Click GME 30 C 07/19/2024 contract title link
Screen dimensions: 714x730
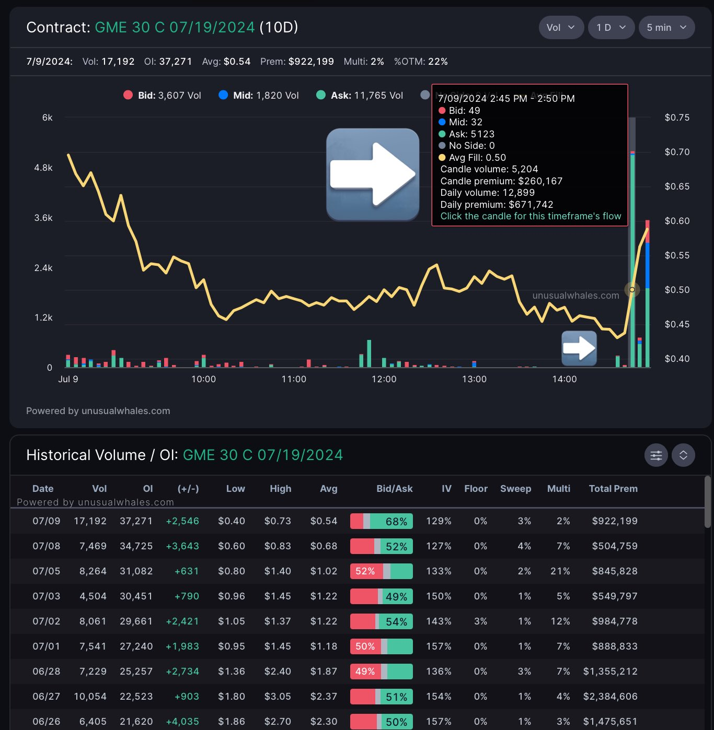coord(175,27)
